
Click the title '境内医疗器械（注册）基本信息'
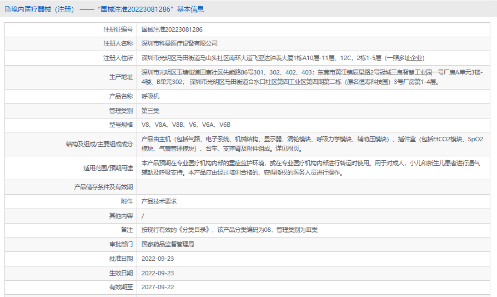click(107, 9)
